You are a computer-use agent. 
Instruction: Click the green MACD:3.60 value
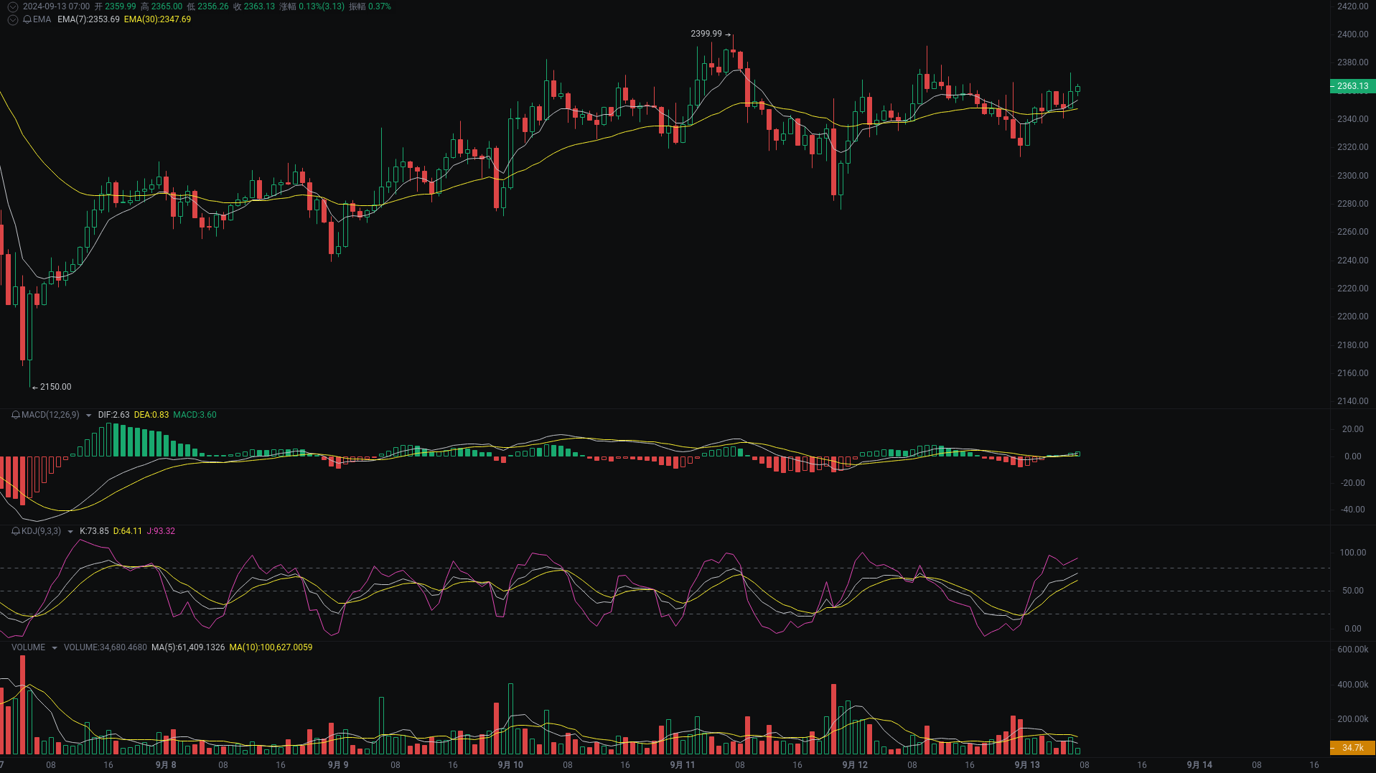[x=195, y=415]
